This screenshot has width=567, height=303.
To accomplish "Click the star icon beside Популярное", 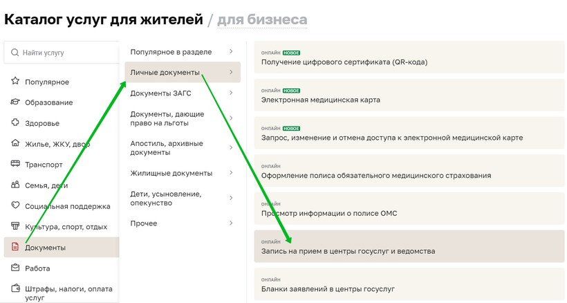I will tap(15, 81).
